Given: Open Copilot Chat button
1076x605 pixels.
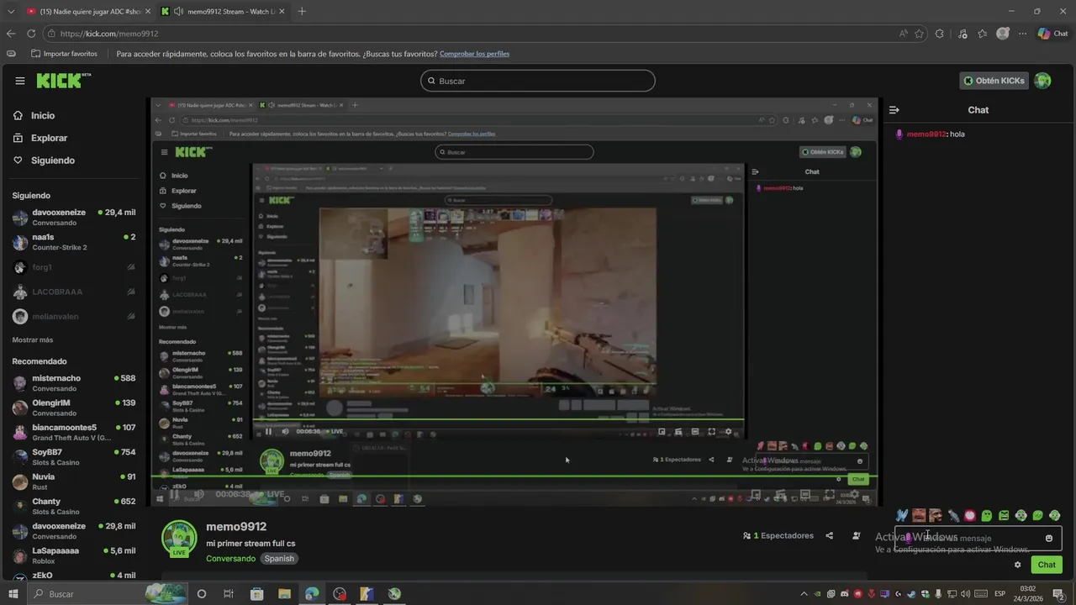Looking at the screenshot, I should tap(1052, 34).
